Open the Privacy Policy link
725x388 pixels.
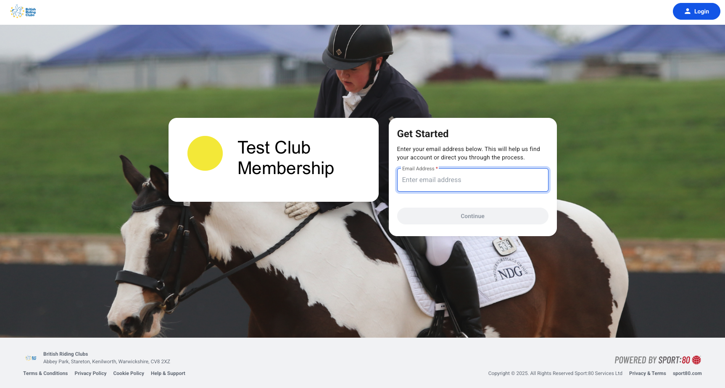[90, 373]
